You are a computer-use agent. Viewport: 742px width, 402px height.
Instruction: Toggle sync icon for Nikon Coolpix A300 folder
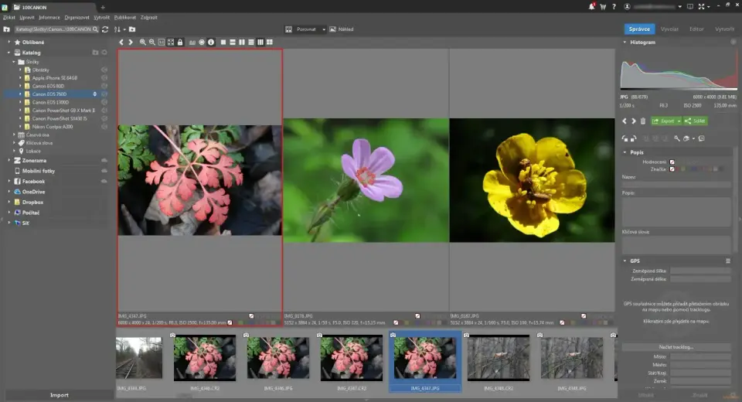point(104,126)
